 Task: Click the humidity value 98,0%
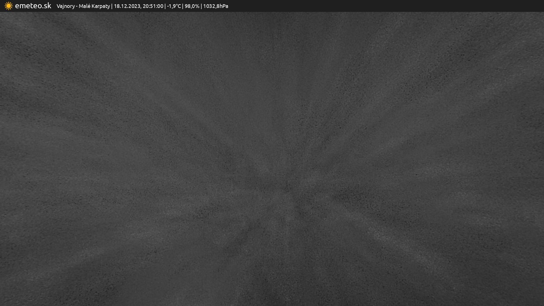click(192, 6)
